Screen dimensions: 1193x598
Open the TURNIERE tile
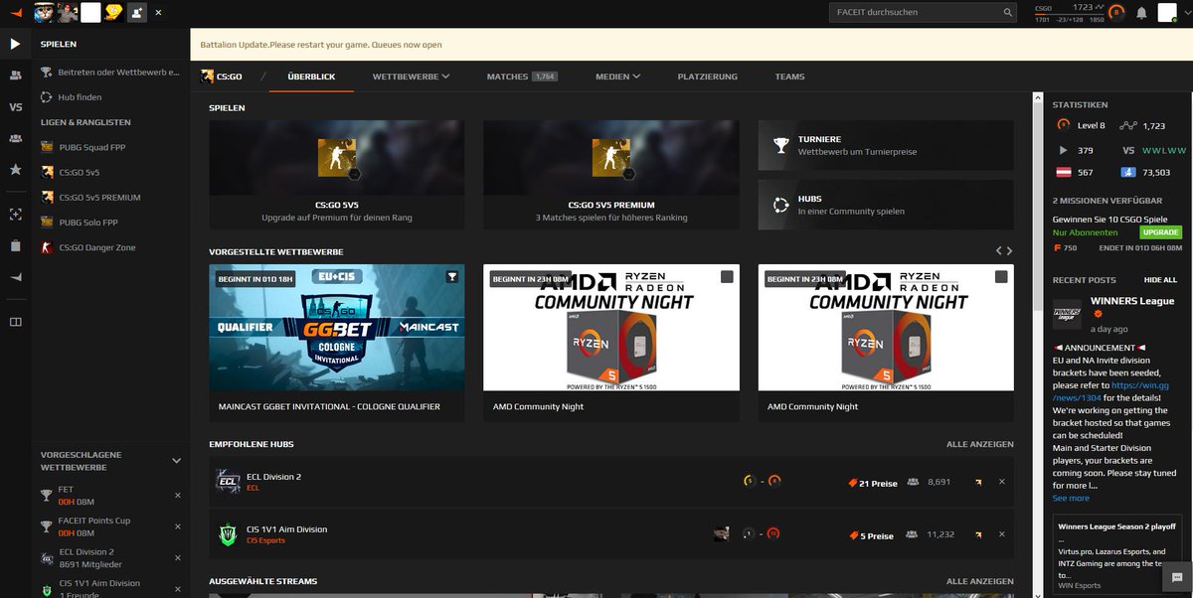pos(886,146)
